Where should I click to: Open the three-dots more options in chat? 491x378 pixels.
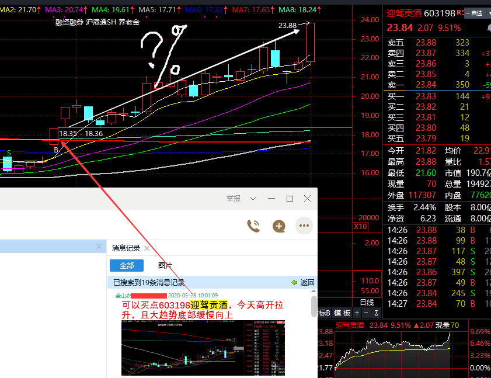[x=304, y=226]
